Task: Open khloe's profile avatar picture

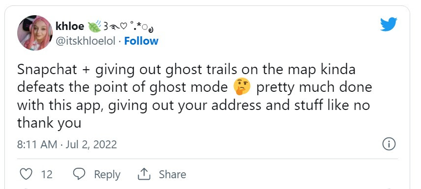Action: (35, 33)
